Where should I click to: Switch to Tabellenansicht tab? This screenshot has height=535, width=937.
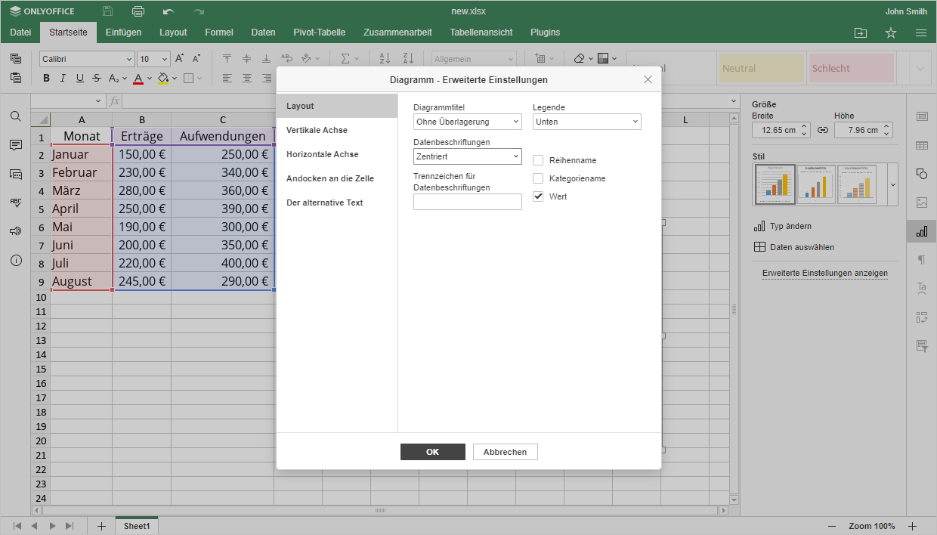(481, 32)
